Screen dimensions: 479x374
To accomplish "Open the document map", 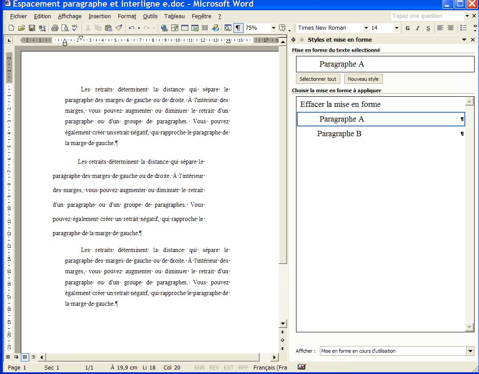I will (x=228, y=28).
